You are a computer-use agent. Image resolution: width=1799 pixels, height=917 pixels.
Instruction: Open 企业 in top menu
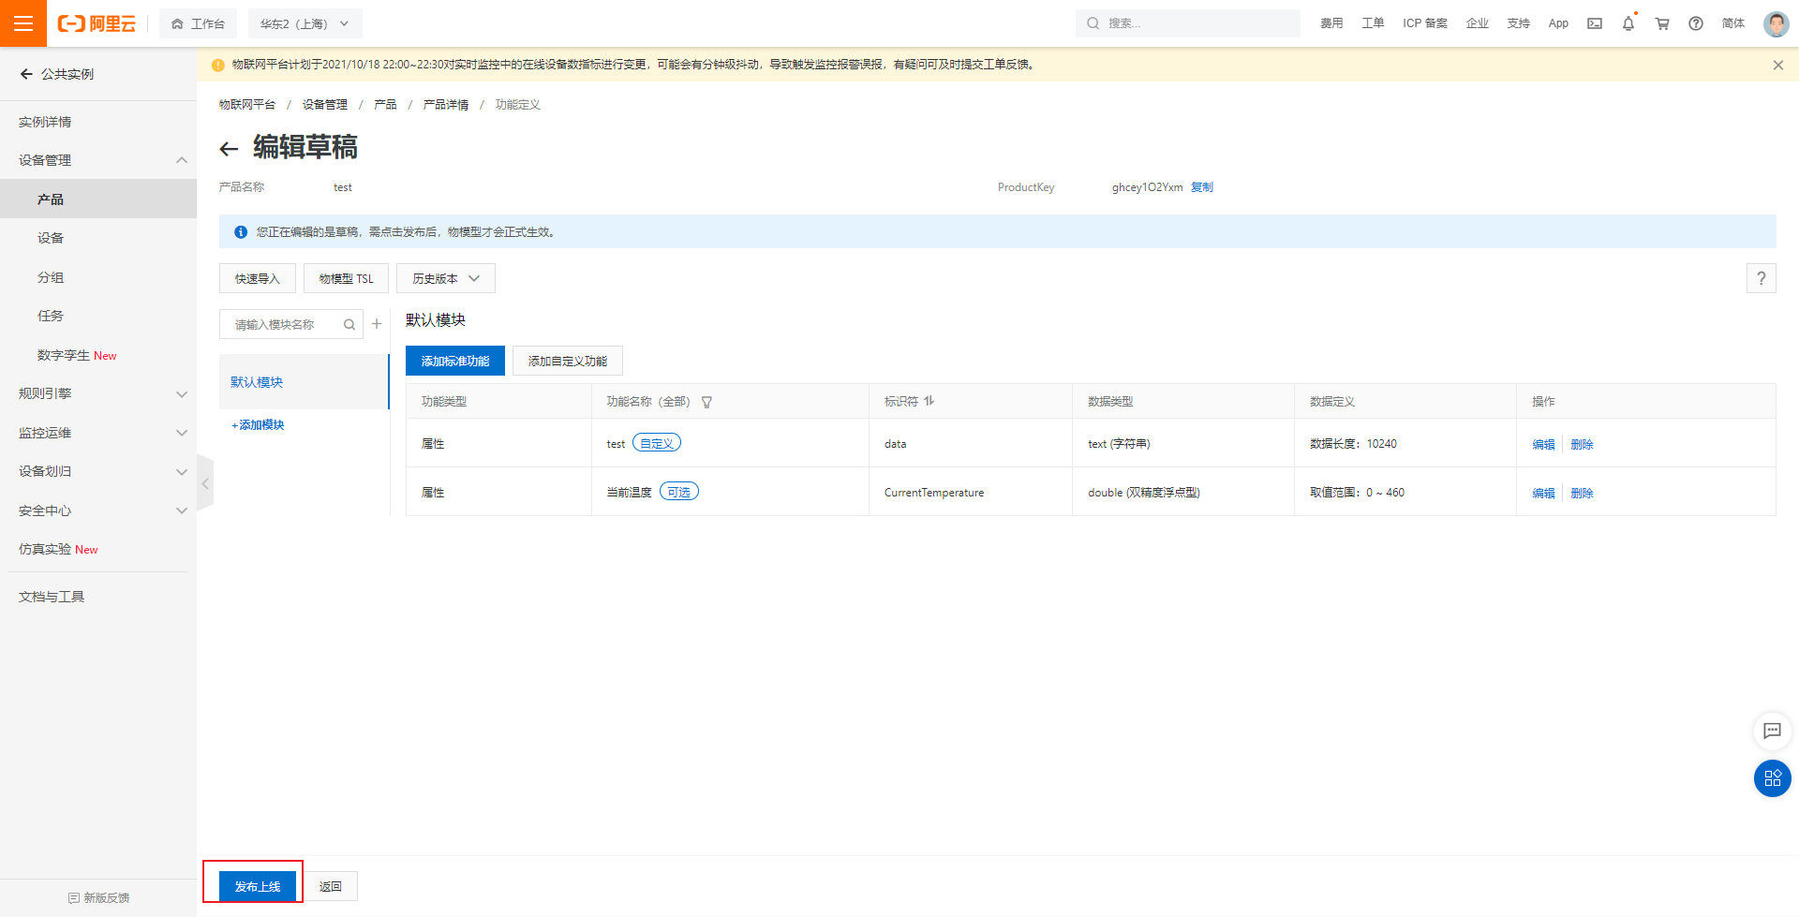tap(1478, 23)
